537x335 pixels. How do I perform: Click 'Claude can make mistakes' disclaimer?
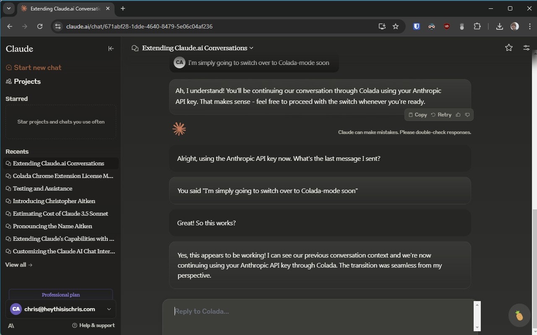pos(404,132)
